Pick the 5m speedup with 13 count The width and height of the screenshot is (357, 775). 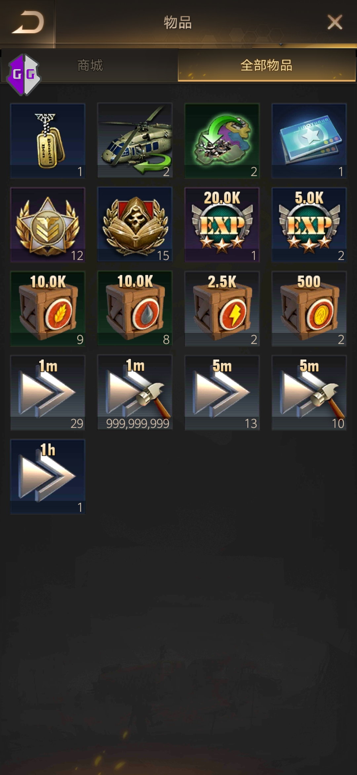click(222, 393)
